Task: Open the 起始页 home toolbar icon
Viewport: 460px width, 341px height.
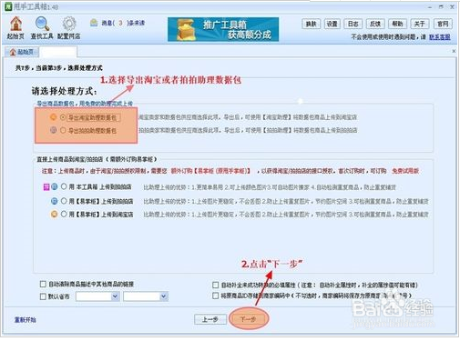Action: pyautogui.click(x=15, y=27)
